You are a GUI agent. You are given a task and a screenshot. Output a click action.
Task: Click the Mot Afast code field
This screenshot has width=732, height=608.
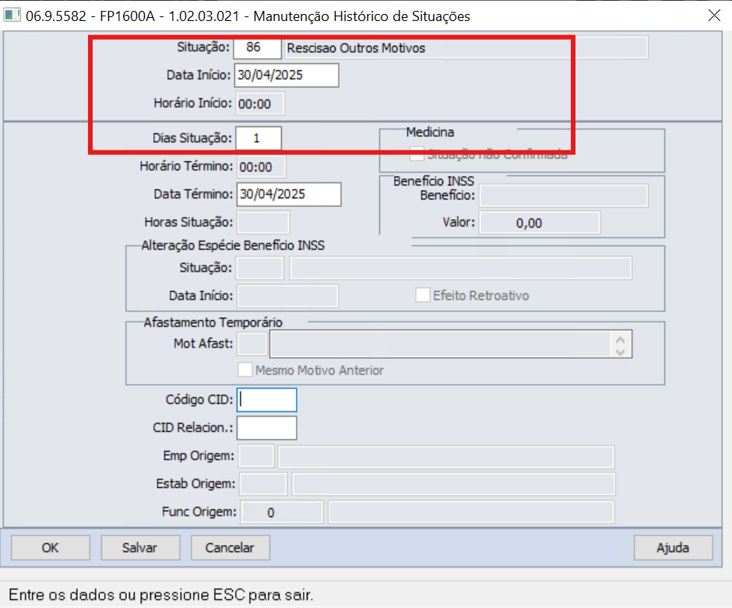(x=252, y=344)
